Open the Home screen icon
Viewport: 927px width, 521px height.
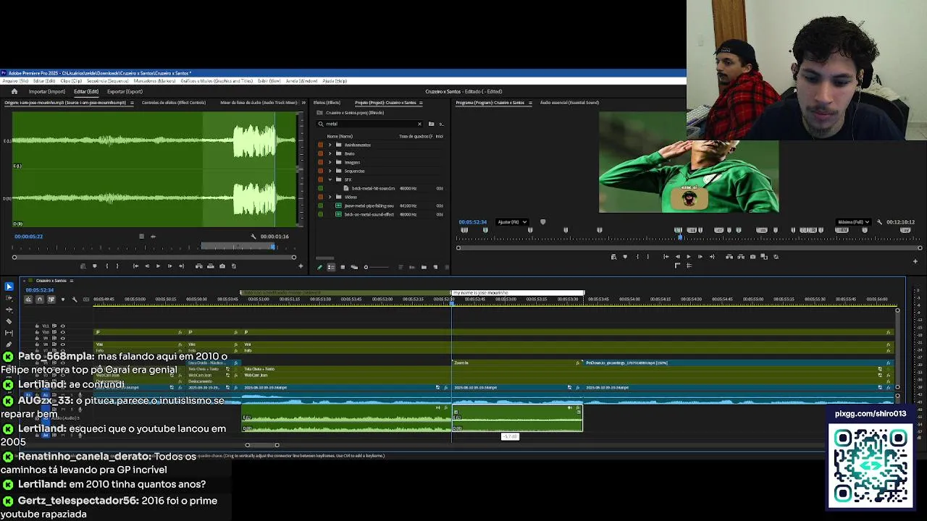14,91
